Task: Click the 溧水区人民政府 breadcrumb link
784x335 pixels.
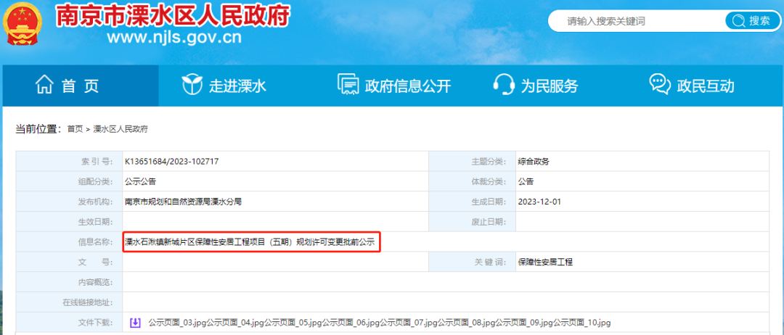Action: click(121, 129)
